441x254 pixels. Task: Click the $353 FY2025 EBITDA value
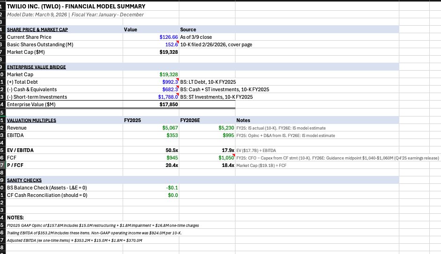click(x=172, y=136)
